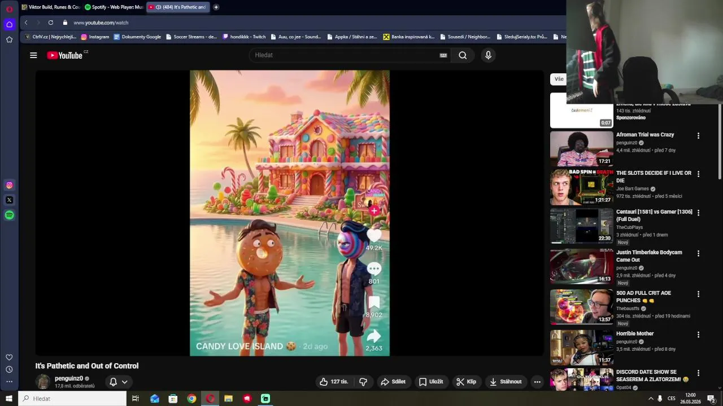
Task: Click the video player to pause
Action: [x=290, y=213]
